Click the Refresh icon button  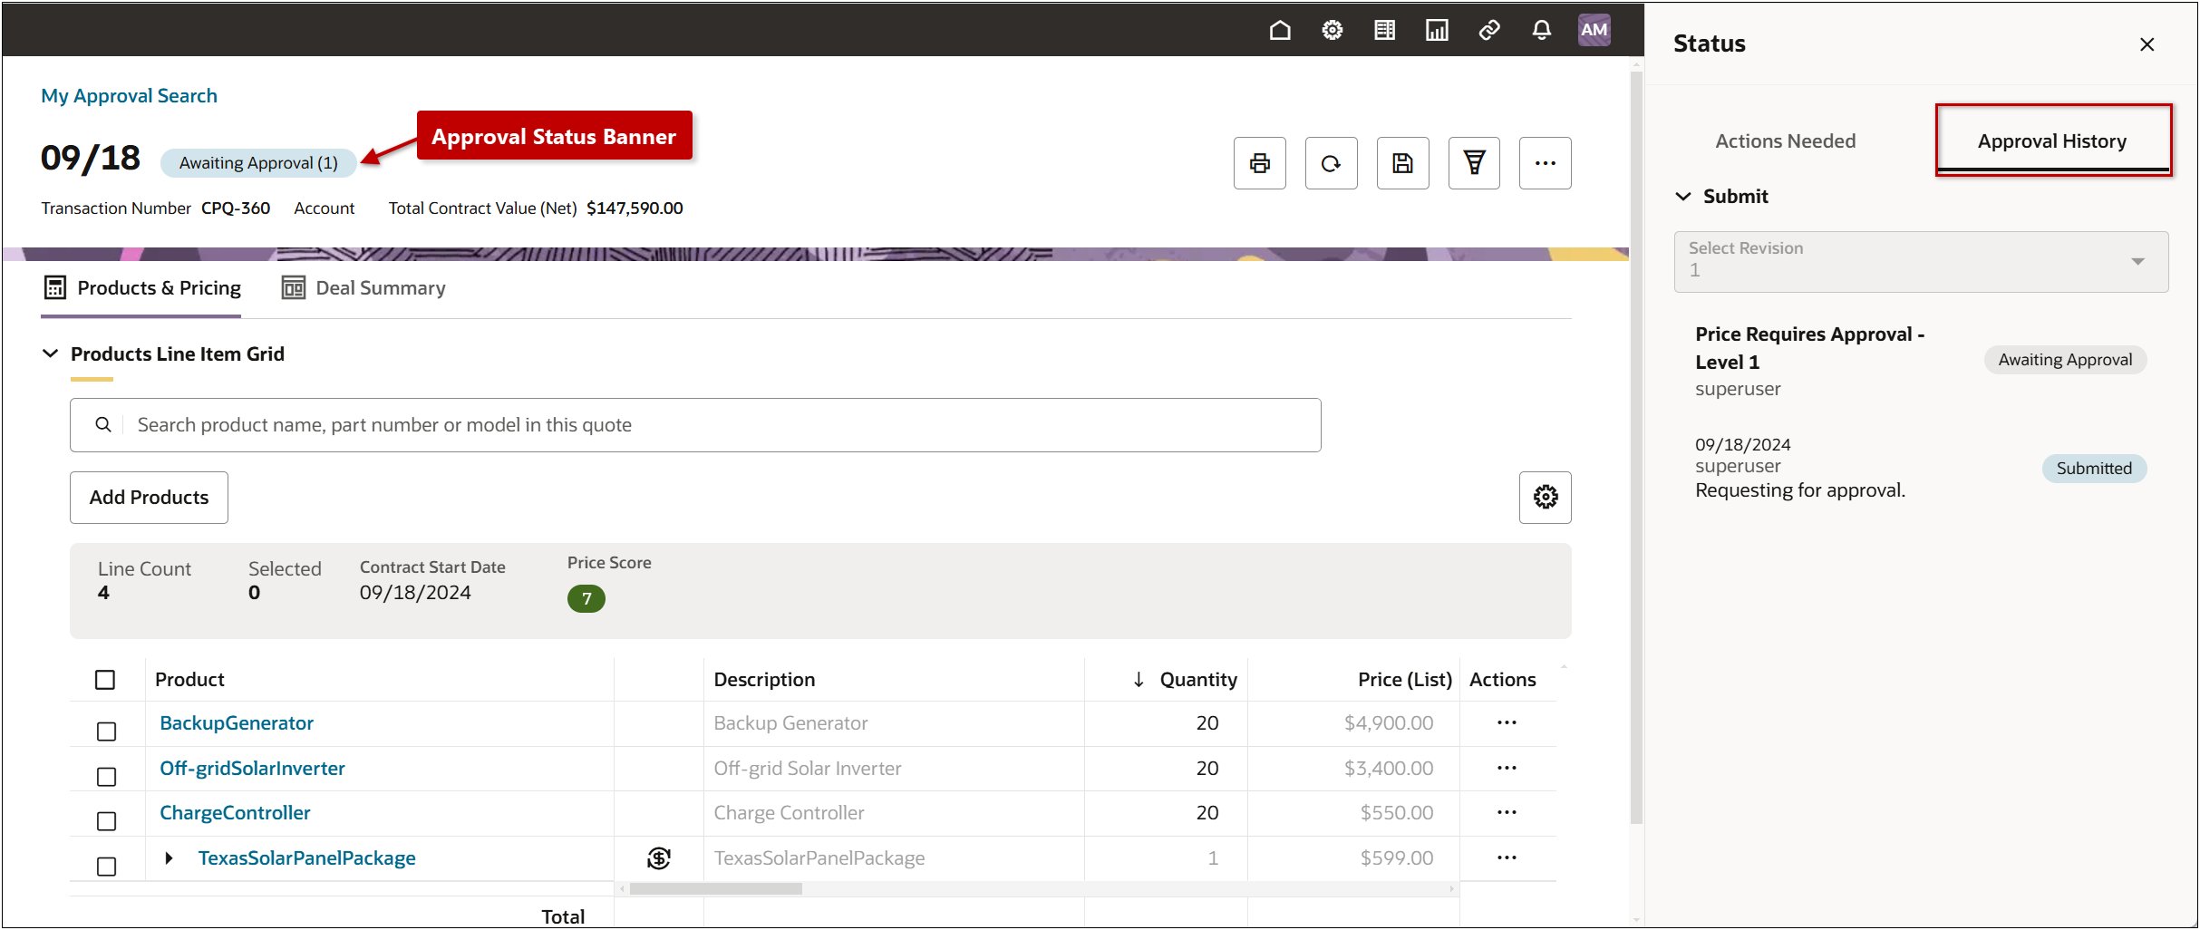click(1331, 163)
